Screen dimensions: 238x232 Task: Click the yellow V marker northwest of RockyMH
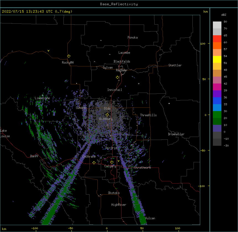[48, 51]
